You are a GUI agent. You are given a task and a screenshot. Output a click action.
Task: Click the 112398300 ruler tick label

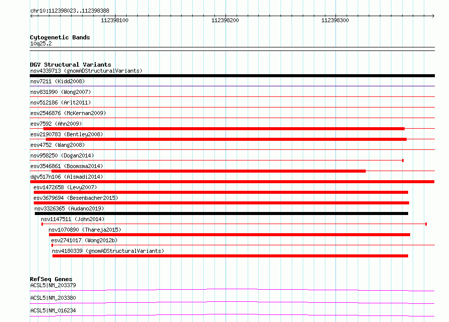335,20
